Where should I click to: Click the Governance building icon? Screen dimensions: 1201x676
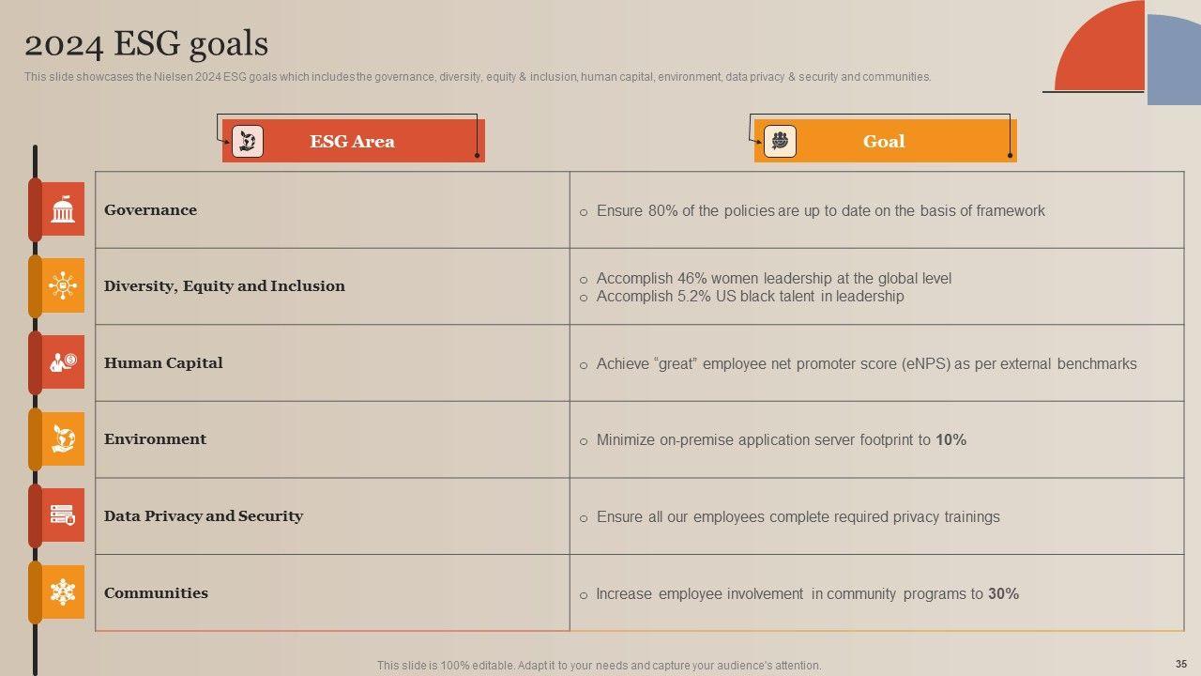[63, 209]
